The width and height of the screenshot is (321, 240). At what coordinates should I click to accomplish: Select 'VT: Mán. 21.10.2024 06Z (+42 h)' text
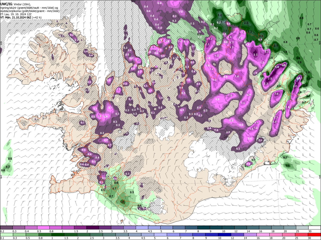[x=21, y=17]
